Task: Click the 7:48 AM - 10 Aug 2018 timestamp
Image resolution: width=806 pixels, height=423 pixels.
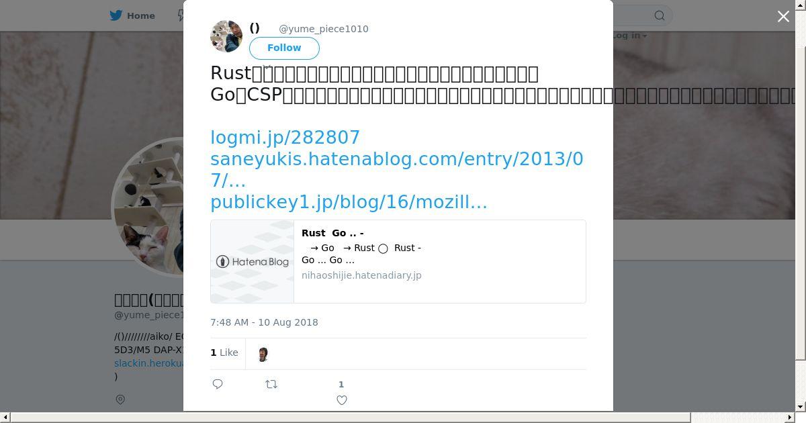Action: pos(264,322)
